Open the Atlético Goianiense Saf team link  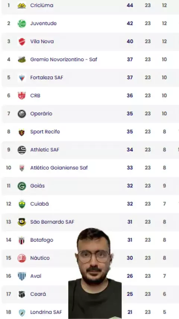tap(59, 168)
